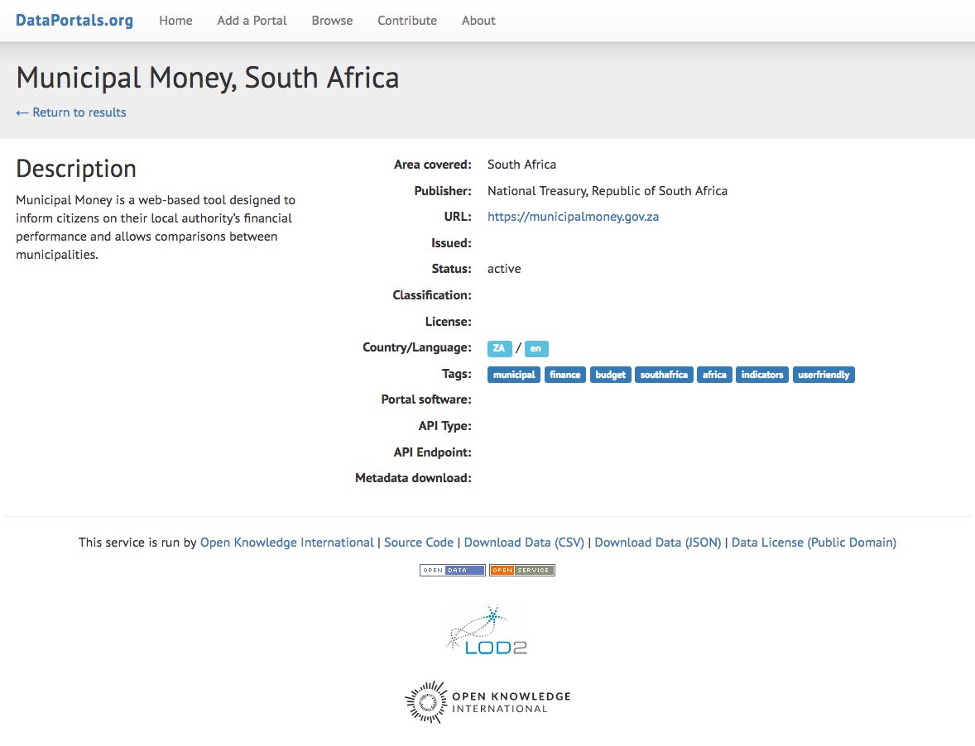Select the userfriendly tag
Screen dimensions: 975x746
(x=824, y=375)
